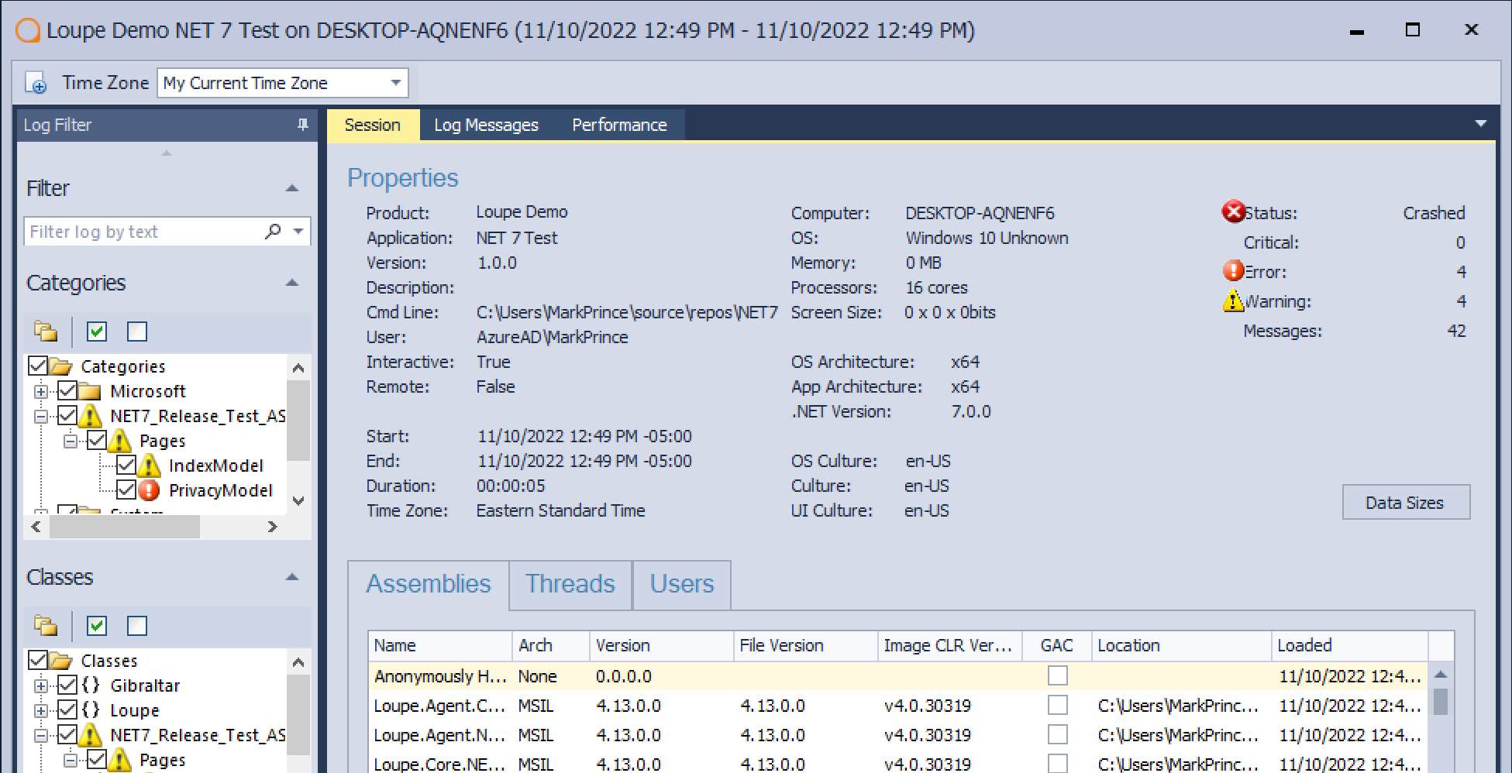Image resolution: width=1512 pixels, height=773 pixels.
Task: Switch to Log Messages tab
Action: tap(486, 125)
